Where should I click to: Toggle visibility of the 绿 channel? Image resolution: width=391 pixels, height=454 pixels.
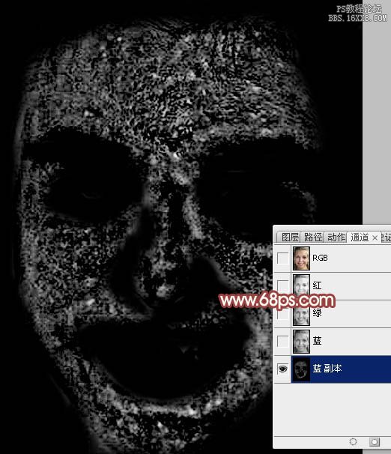282,313
